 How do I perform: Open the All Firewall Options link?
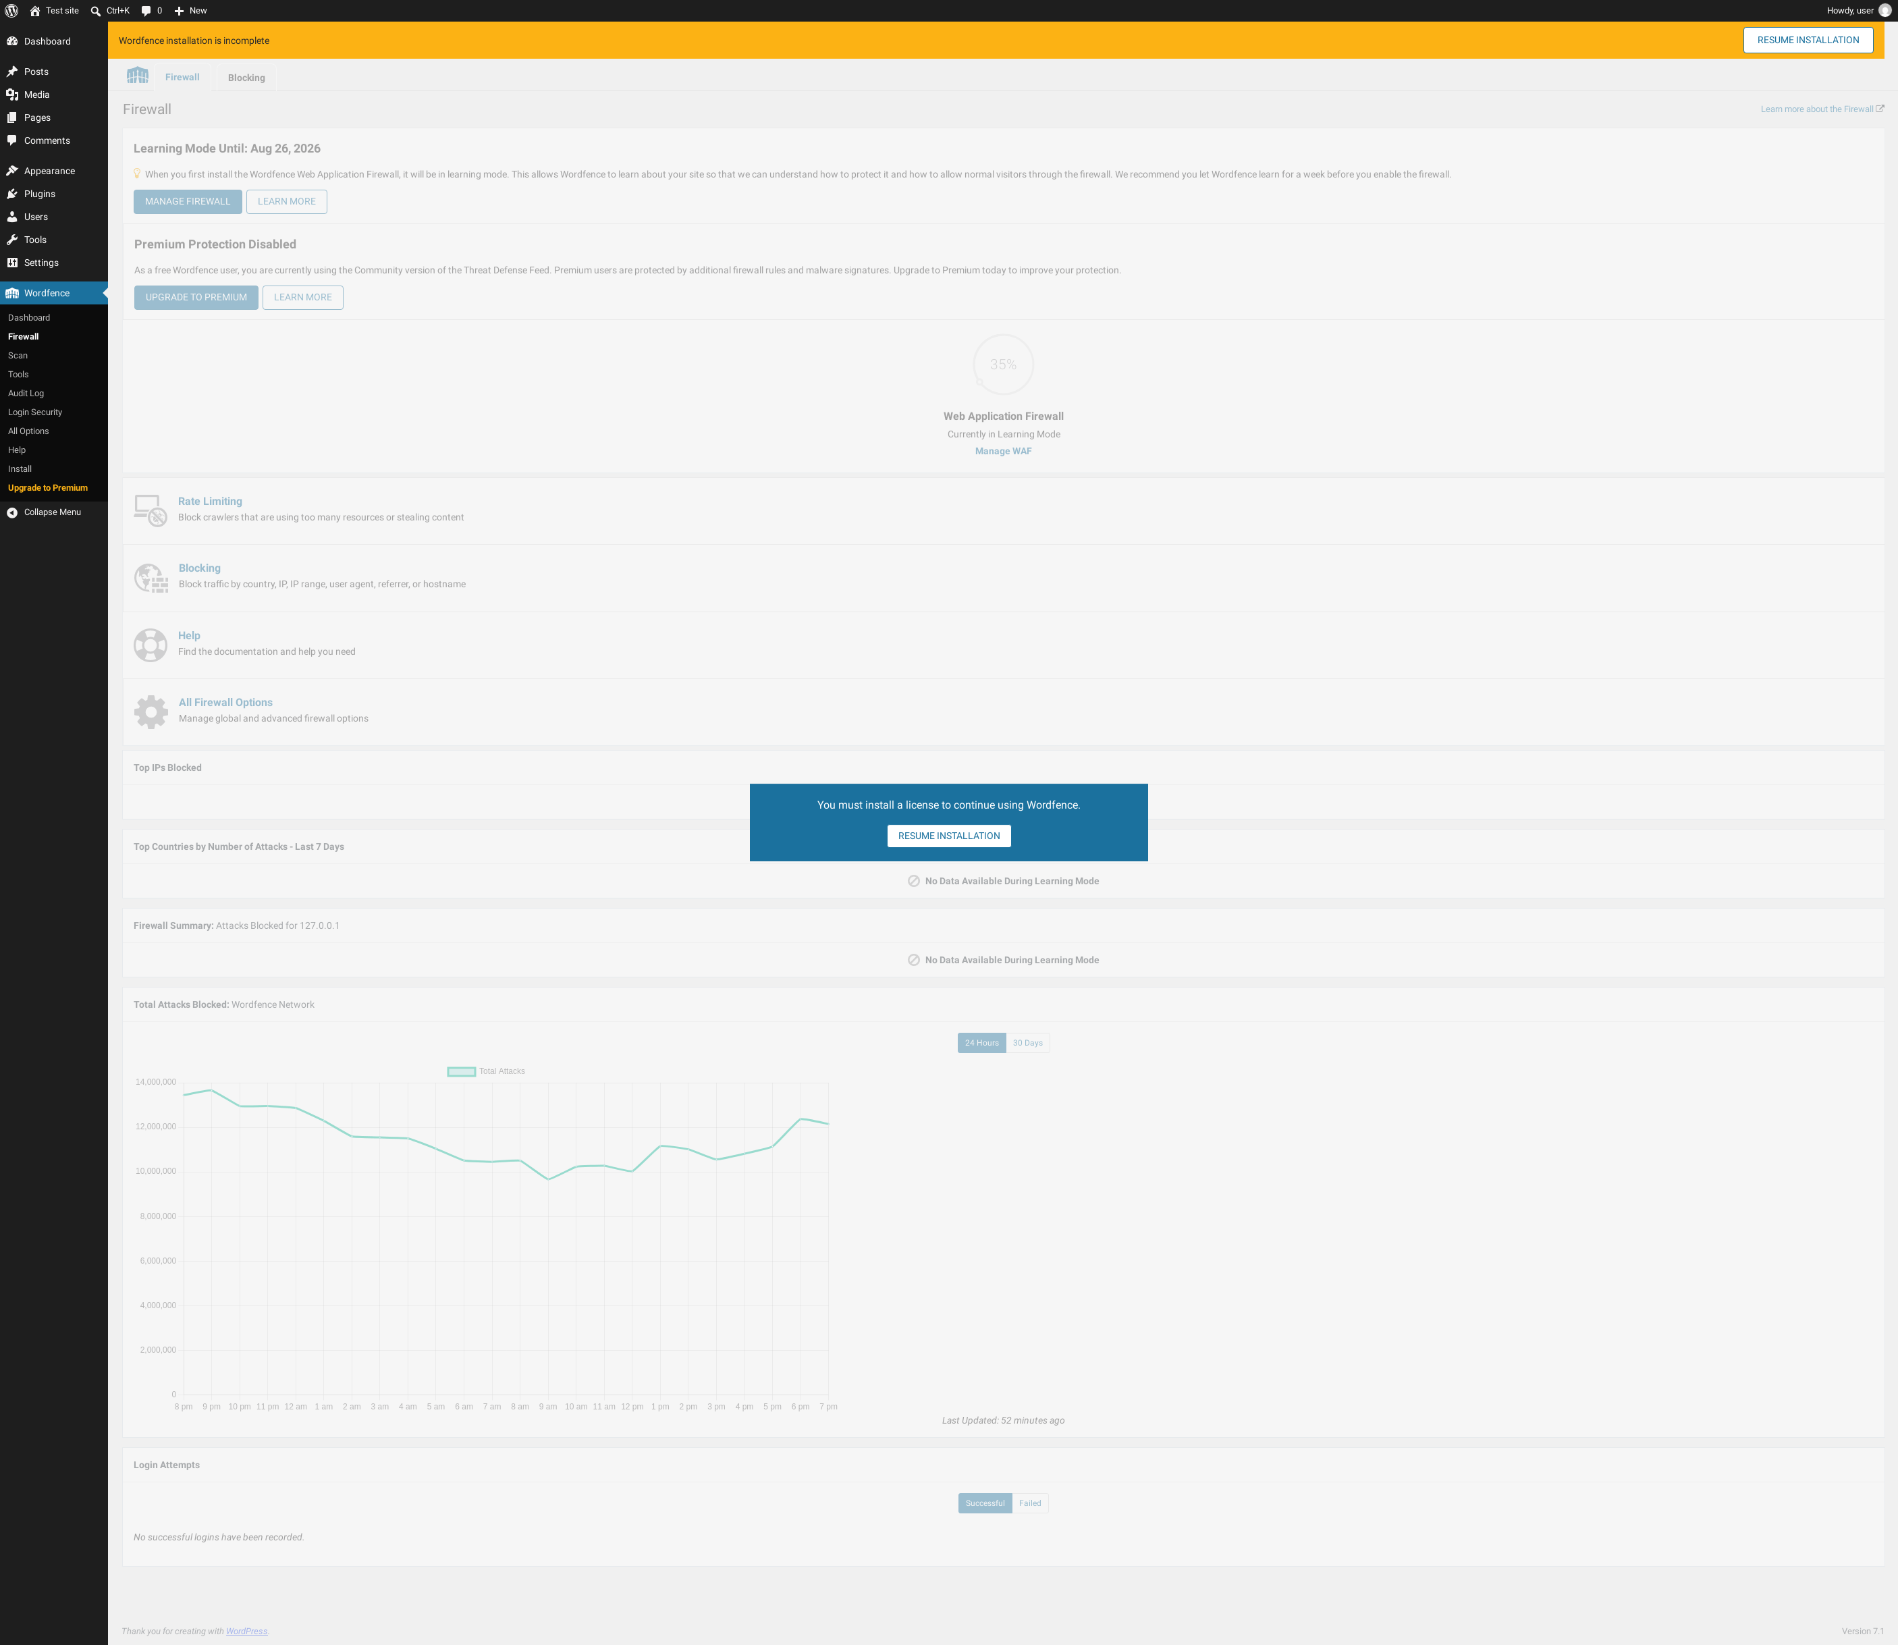[226, 702]
